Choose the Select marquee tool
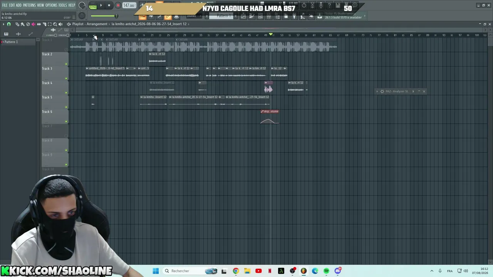 pos(50,24)
